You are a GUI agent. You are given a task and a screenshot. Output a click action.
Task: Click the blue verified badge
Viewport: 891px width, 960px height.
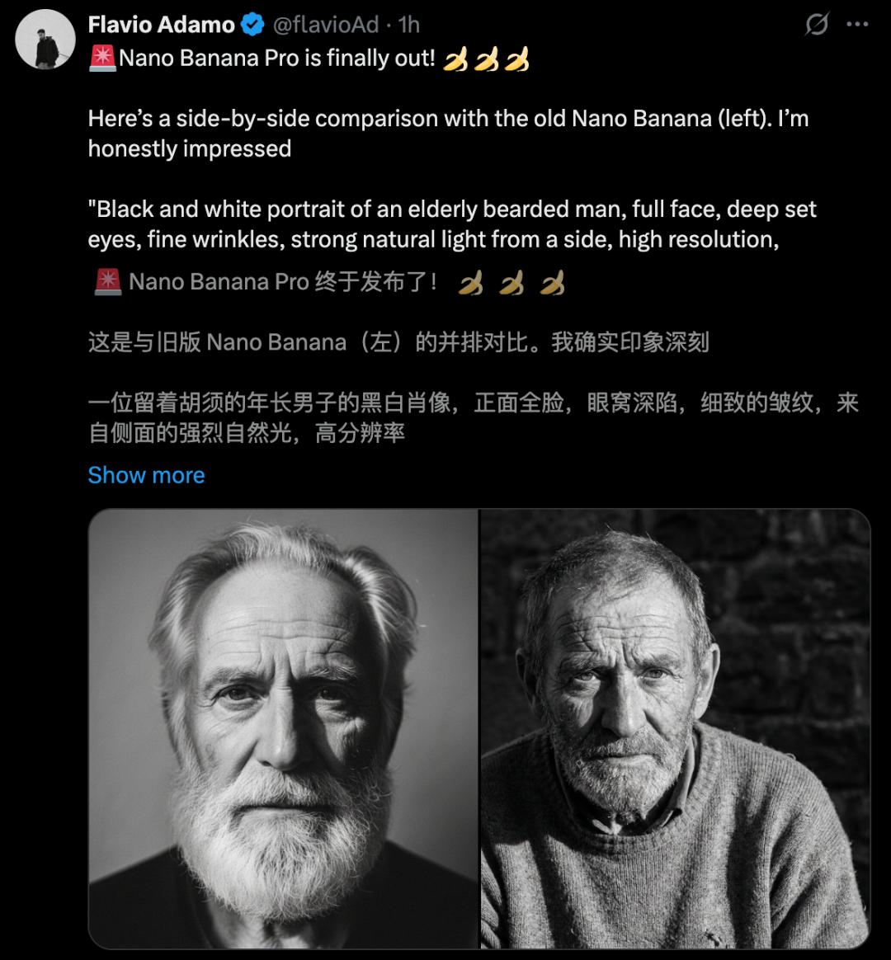[252, 25]
